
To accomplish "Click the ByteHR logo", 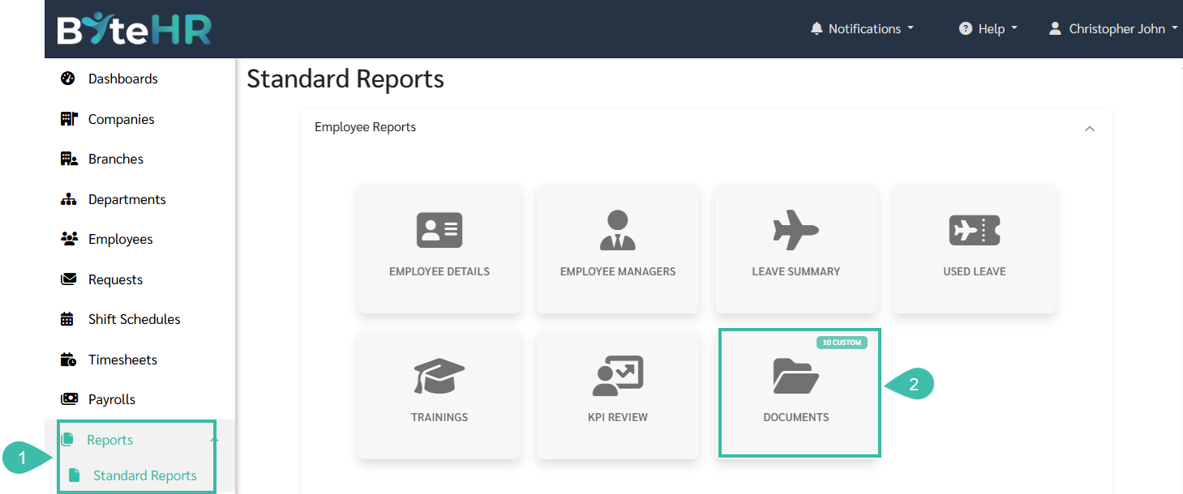I will tap(135, 28).
